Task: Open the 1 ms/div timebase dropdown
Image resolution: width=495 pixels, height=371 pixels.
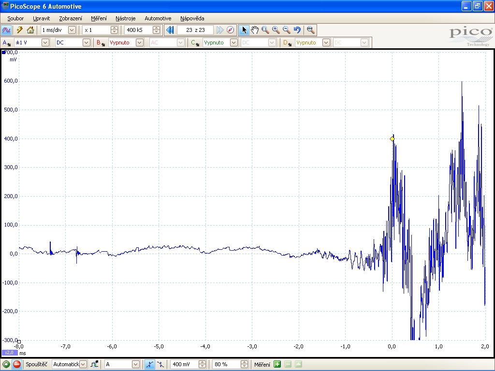Action: click(72, 30)
